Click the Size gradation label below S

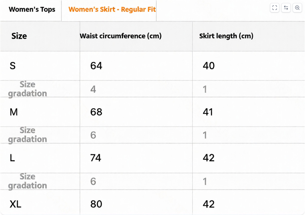click(27, 89)
